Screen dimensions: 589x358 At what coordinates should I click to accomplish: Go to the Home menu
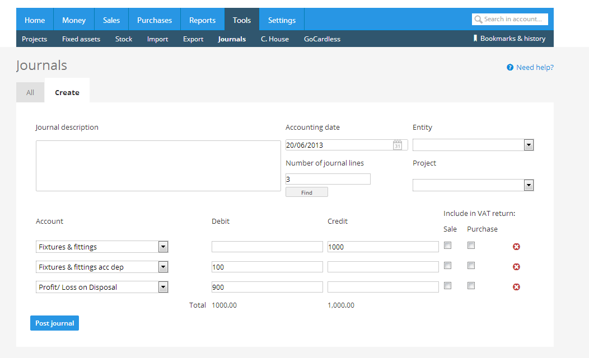click(x=35, y=20)
